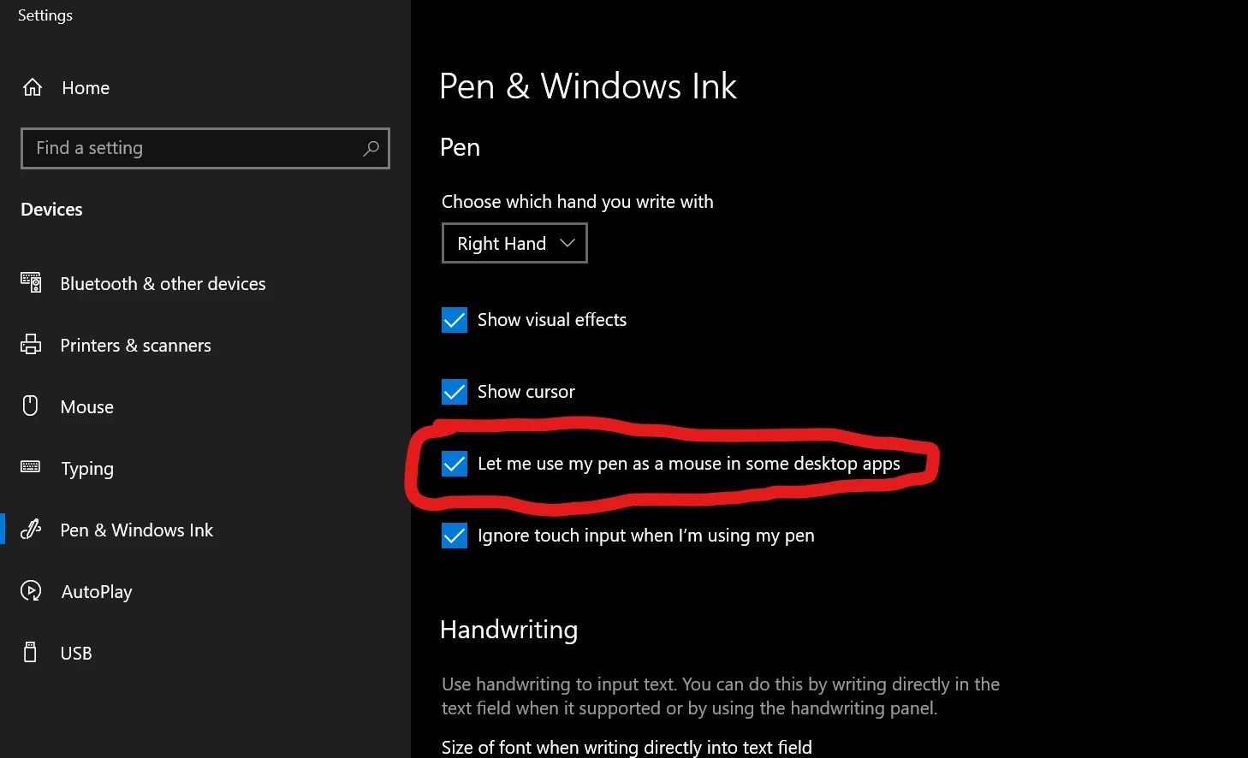Open Printers & scanners settings
Image resolution: width=1248 pixels, height=758 pixels.
click(x=135, y=345)
